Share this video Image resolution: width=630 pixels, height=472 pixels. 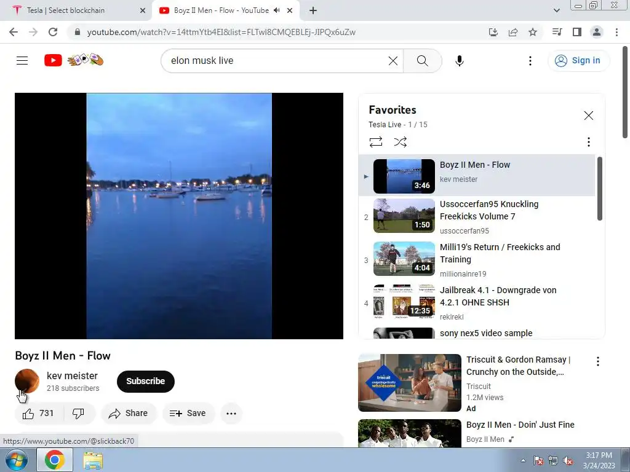pyautogui.click(x=129, y=414)
